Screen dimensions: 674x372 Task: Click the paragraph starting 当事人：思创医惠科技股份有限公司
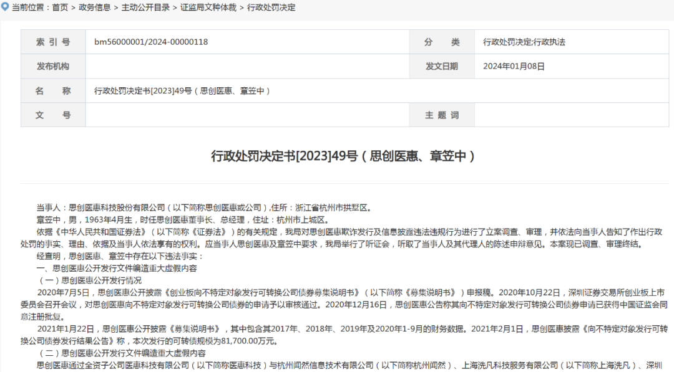[x=205, y=207]
